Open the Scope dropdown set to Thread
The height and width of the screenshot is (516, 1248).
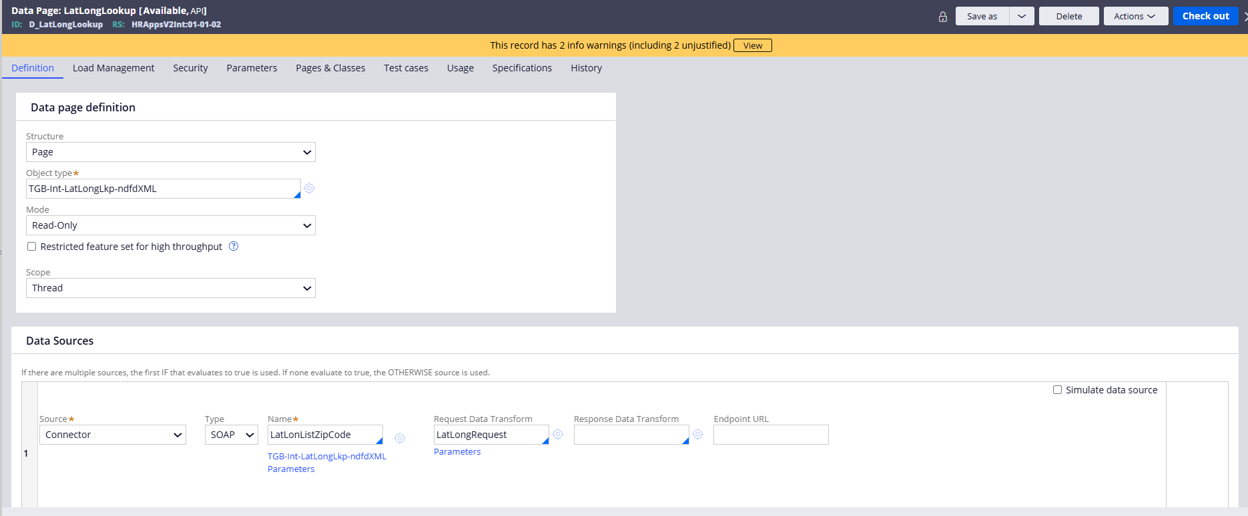(170, 288)
